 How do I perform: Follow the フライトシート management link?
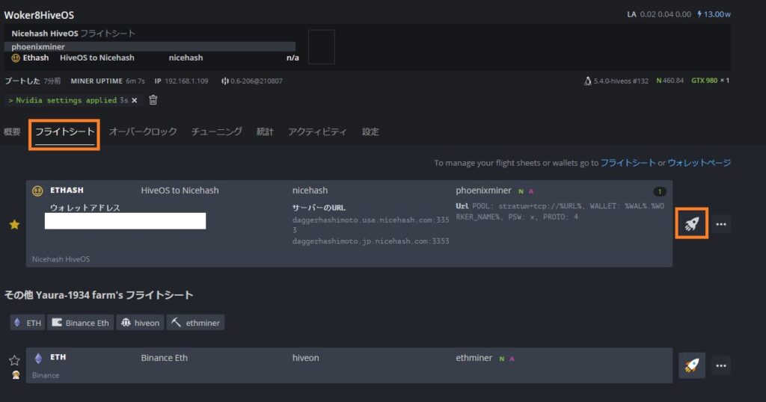click(628, 162)
